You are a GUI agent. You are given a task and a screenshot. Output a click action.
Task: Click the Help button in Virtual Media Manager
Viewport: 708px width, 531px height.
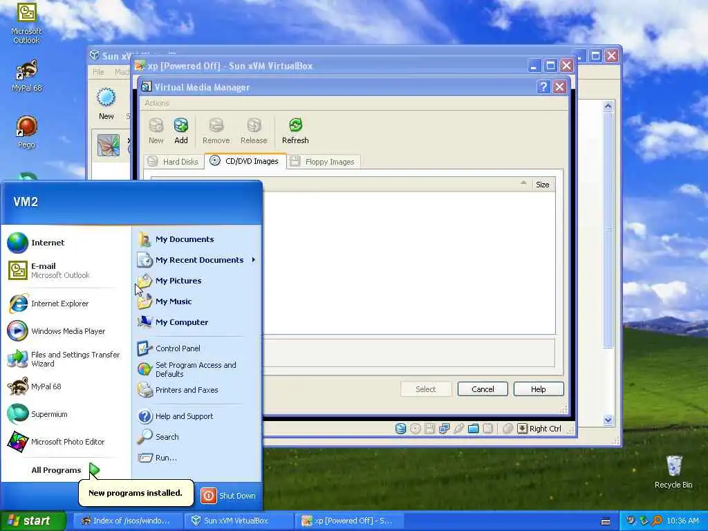(538, 389)
